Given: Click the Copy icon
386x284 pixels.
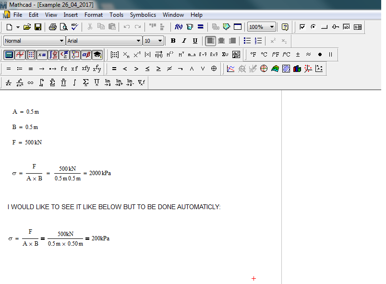Looking at the screenshot, I should [x=101, y=26].
